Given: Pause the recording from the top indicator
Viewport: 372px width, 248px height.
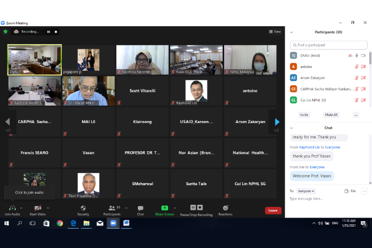Looking at the screenshot, I should point(49,32).
